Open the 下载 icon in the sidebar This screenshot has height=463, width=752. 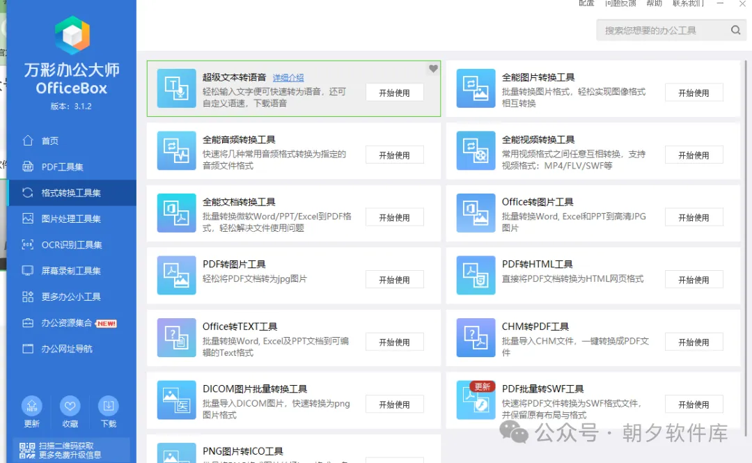pyautogui.click(x=108, y=407)
